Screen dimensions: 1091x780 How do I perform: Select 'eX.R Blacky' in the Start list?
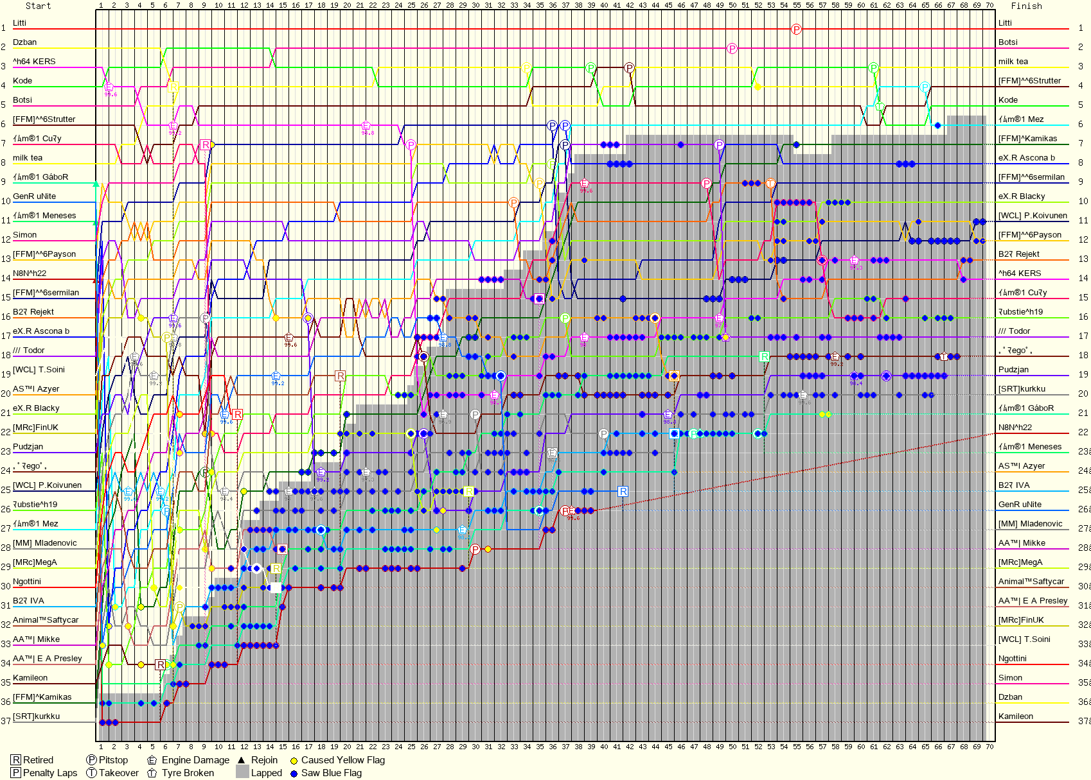(x=36, y=408)
